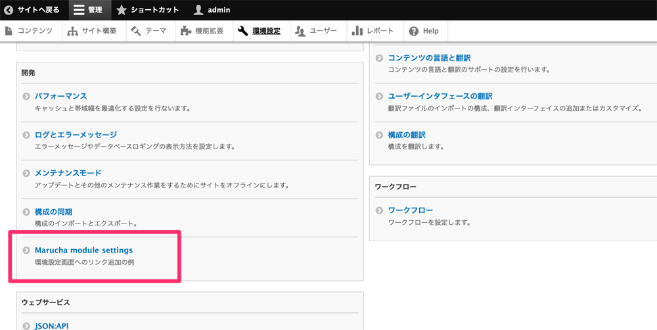Click the ワークフロー section heading
This screenshot has height=330, width=657.
(x=396, y=187)
